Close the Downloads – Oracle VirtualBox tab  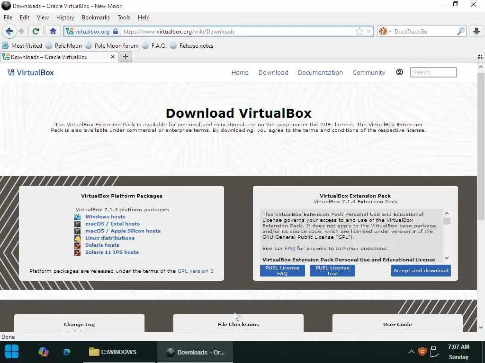coord(113,57)
